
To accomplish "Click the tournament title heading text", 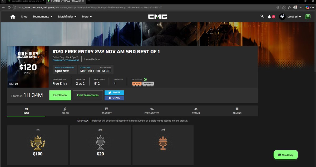I will pyautogui.click(x=106, y=52).
